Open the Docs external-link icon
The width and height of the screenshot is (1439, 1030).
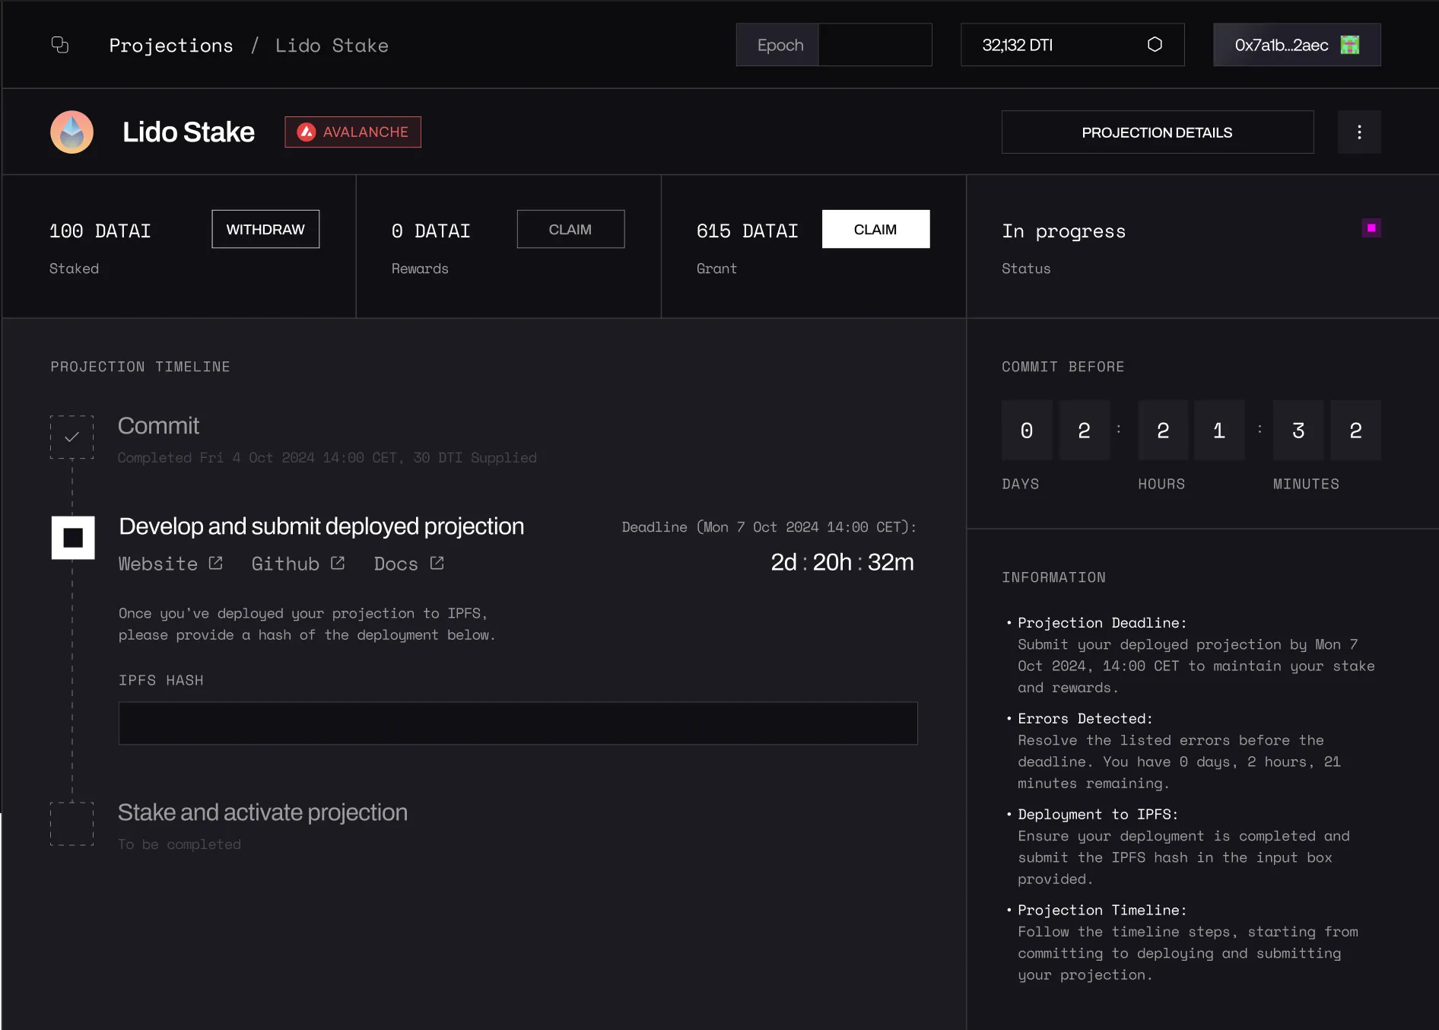pos(437,562)
